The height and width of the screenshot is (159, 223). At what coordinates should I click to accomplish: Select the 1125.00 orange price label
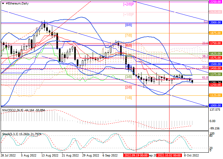tap(215, 95)
